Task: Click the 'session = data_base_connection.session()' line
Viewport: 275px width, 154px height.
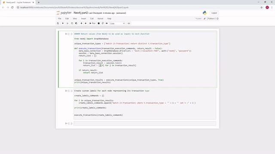Action: click(x=101, y=53)
